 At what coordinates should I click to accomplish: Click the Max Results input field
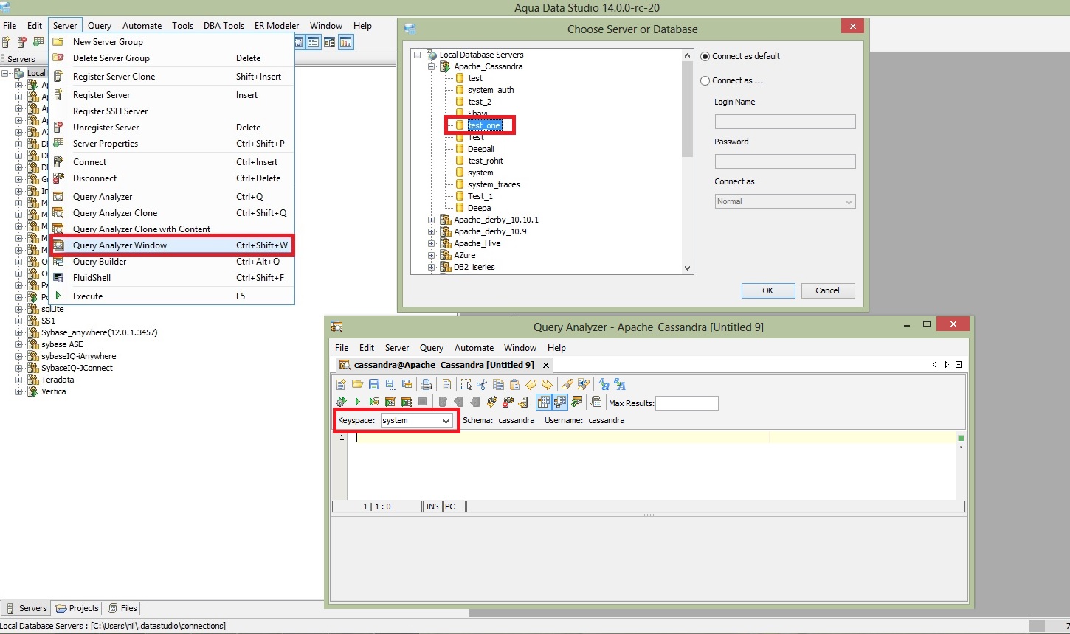(x=686, y=403)
